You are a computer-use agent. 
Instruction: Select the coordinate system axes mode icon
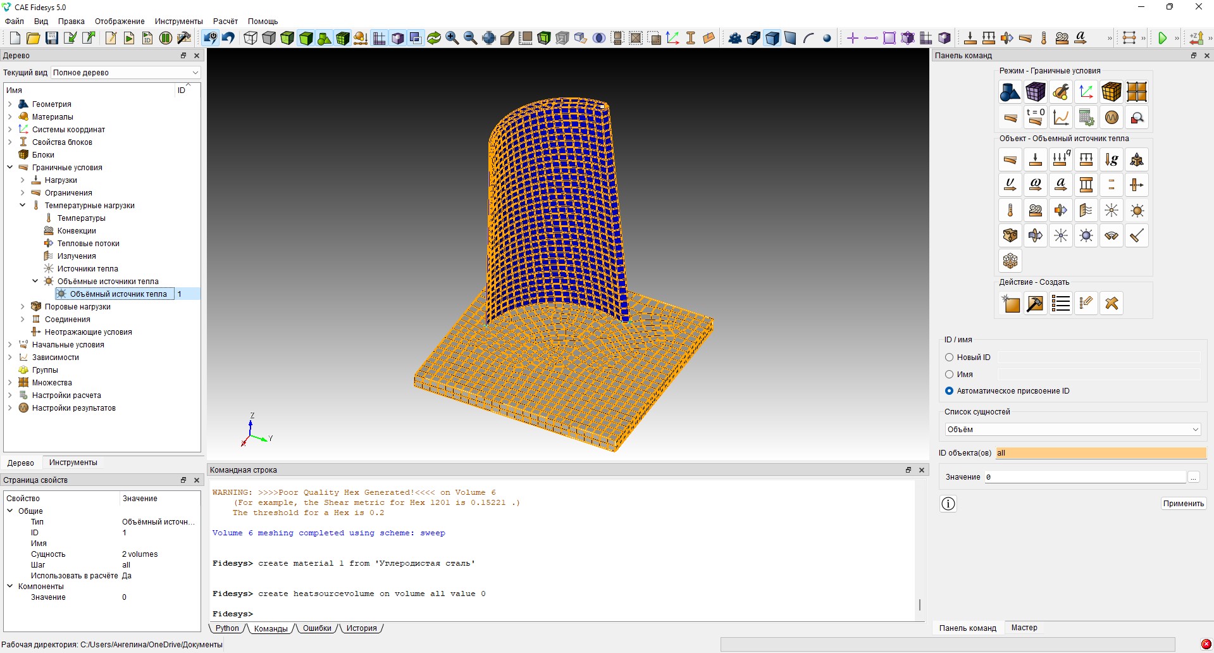(x=1086, y=92)
